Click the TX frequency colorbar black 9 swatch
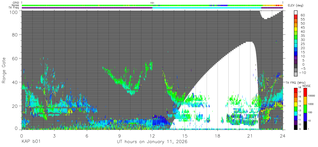 tap(296, 127)
